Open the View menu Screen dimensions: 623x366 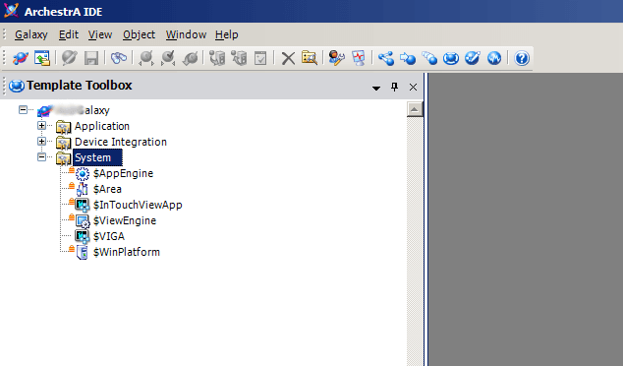100,35
